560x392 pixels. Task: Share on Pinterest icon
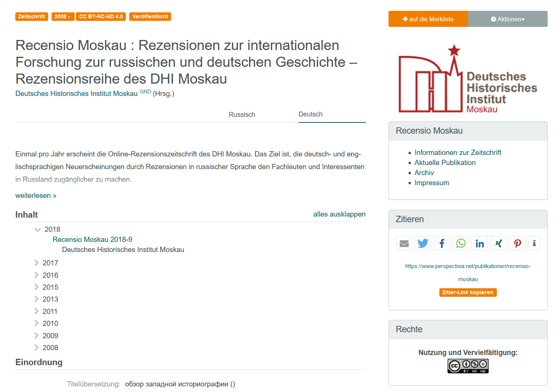(x=518, y=243)
